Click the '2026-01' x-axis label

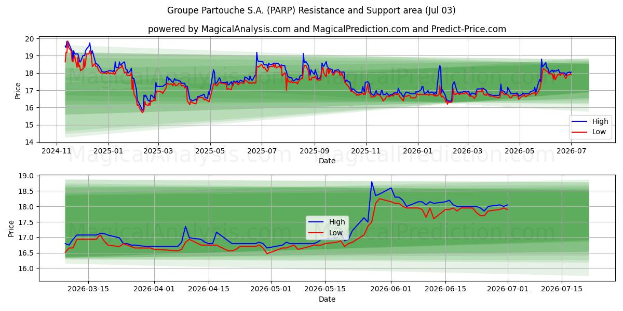tap(418, 151)
